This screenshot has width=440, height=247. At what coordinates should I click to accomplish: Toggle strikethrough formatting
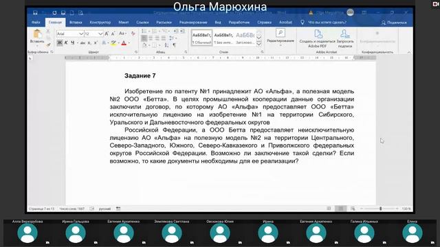coord(82,43)
